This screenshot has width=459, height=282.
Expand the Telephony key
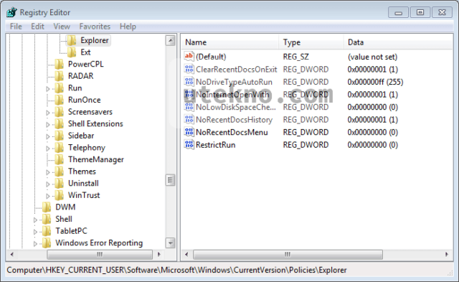(x=48, y=149)
